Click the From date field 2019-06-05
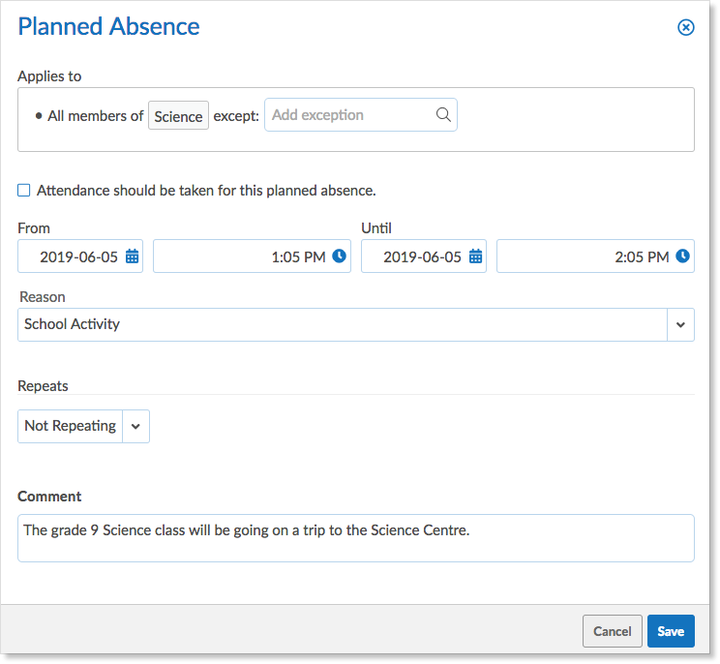 [x=80, y=257]
